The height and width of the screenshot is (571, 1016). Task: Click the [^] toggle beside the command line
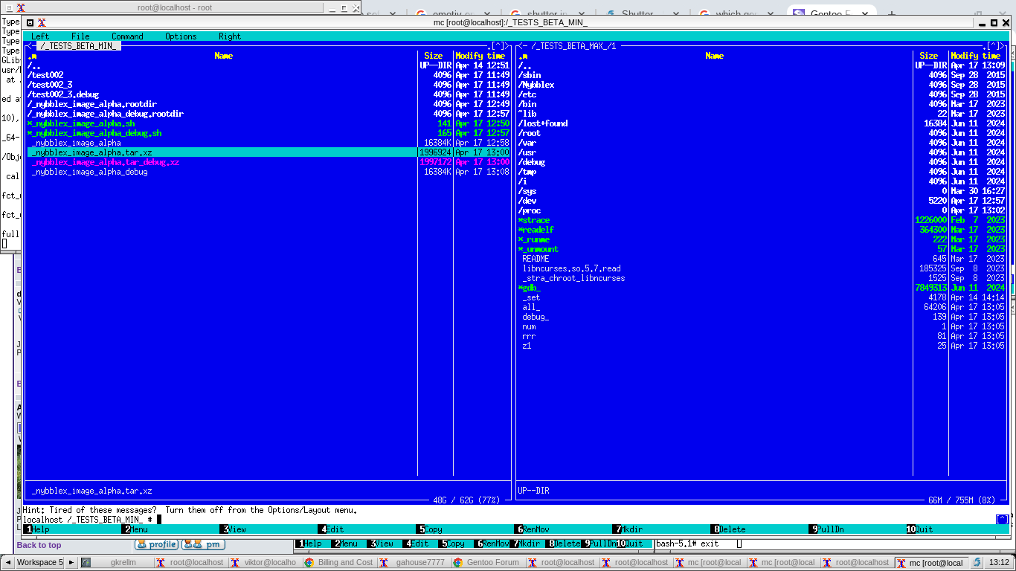(x=1003, y=519)
